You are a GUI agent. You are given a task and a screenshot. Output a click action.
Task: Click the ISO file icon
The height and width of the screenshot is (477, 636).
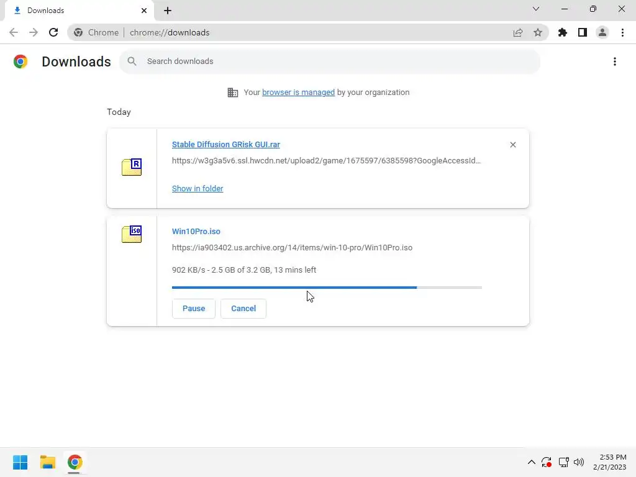coord(132,234)
